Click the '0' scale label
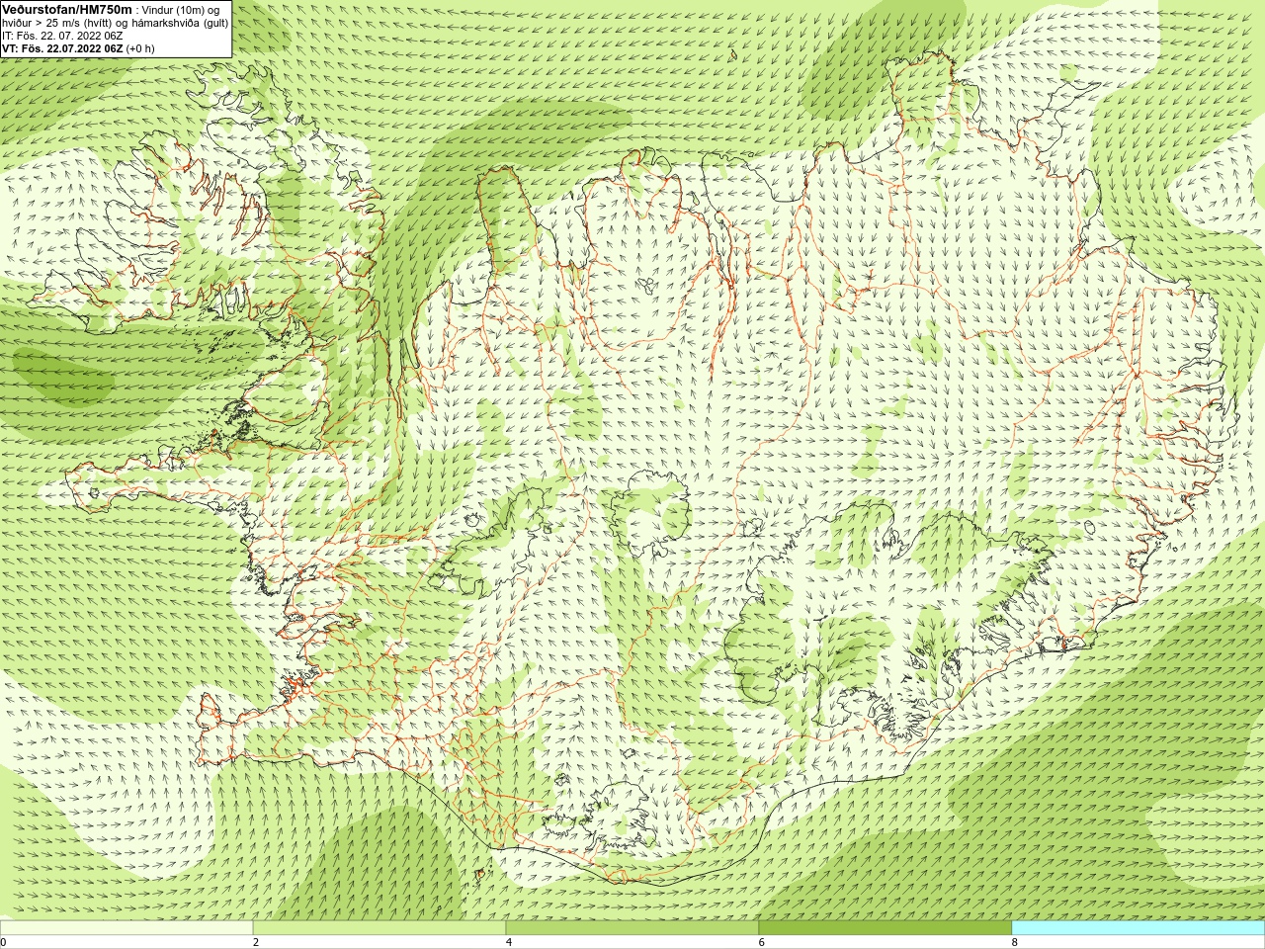 (x=3, y=942)
